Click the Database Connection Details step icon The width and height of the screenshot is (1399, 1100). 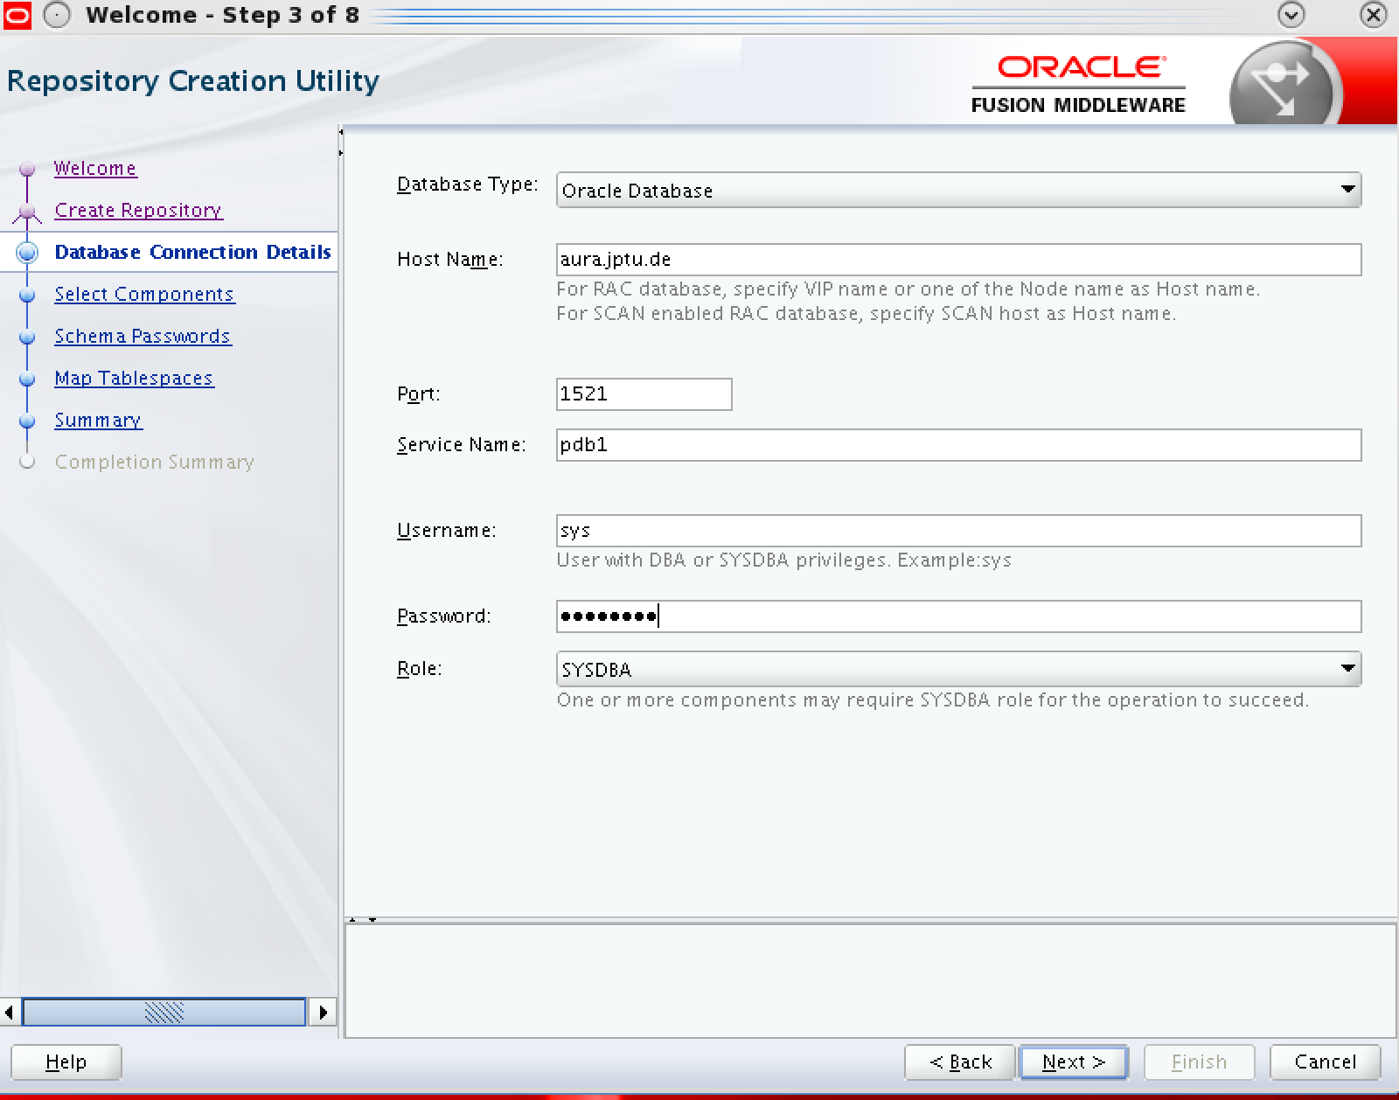pyautogui.click(x=27, y=253)
